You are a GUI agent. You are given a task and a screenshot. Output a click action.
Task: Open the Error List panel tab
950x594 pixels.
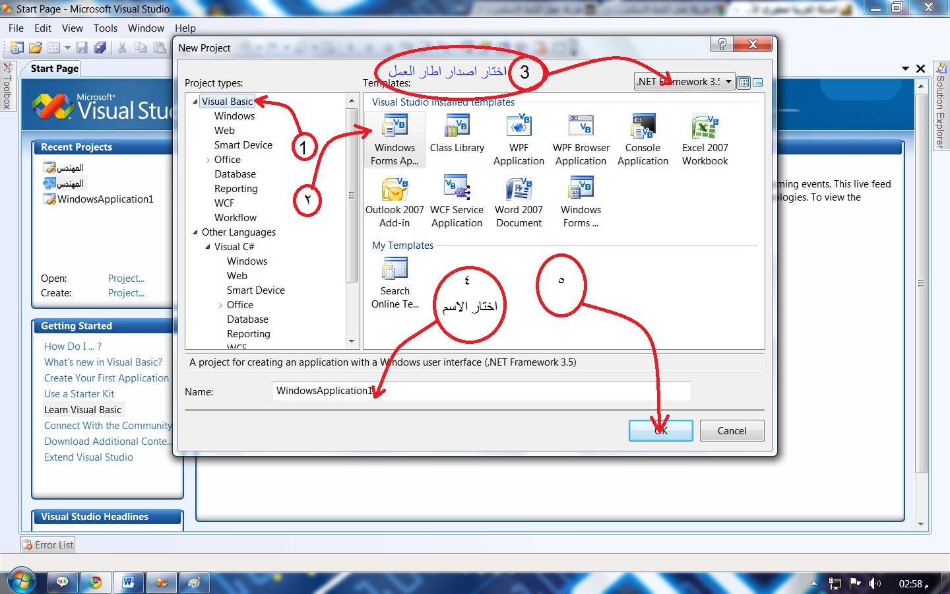click(48, 545)
